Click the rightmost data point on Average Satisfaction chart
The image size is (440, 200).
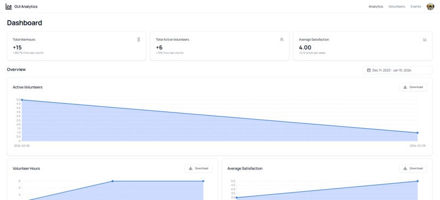[418, 181]
